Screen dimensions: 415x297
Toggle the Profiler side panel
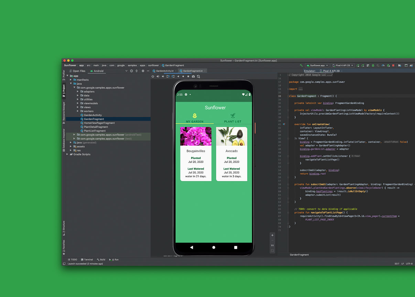click(x=64, y=75)
